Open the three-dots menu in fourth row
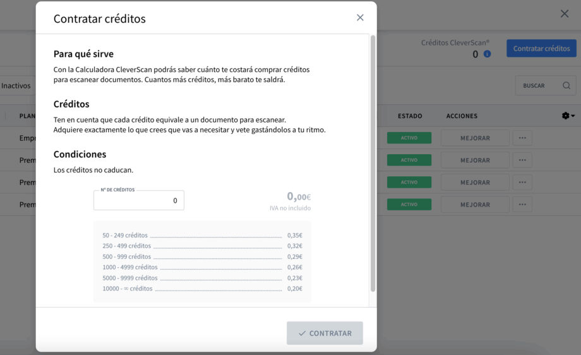581x355 pixels. click(522, 205)
